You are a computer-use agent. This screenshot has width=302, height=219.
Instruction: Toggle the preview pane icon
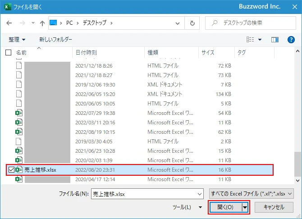pyautogui.click(x=275, y=40)
